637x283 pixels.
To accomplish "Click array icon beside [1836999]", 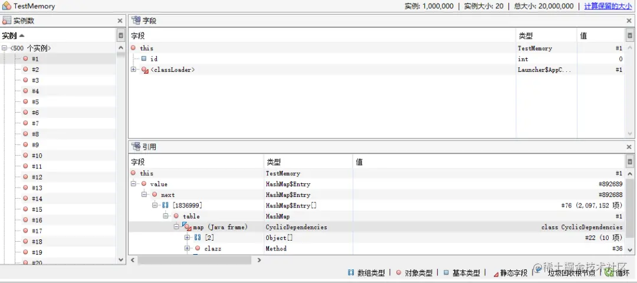I will (165, 205).
